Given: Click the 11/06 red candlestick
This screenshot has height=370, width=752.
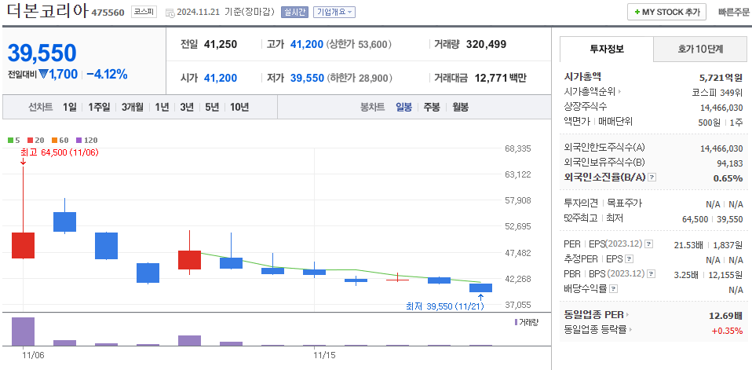Looking at the screenshot, I should (x=23, y=245).
